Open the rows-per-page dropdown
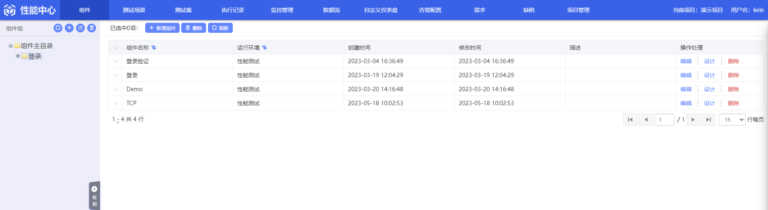The width and height of the screenshot is (768, 210). (x=732, y=120)
